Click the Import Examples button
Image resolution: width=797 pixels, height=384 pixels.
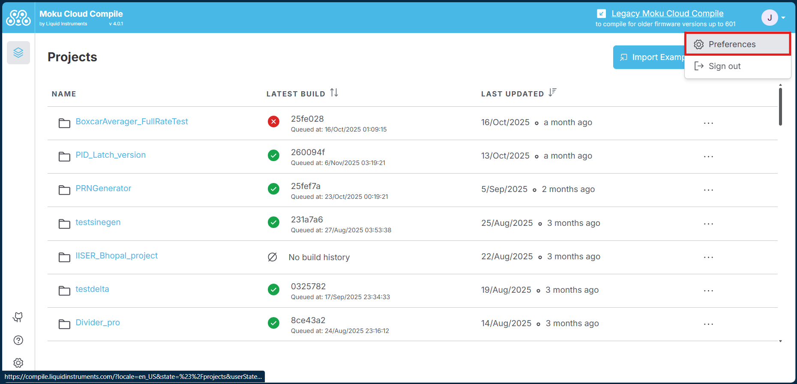[x=649, y=57]
